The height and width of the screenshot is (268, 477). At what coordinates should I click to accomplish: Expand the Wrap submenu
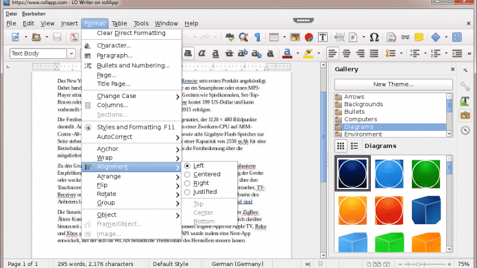[x=132, y=158]
